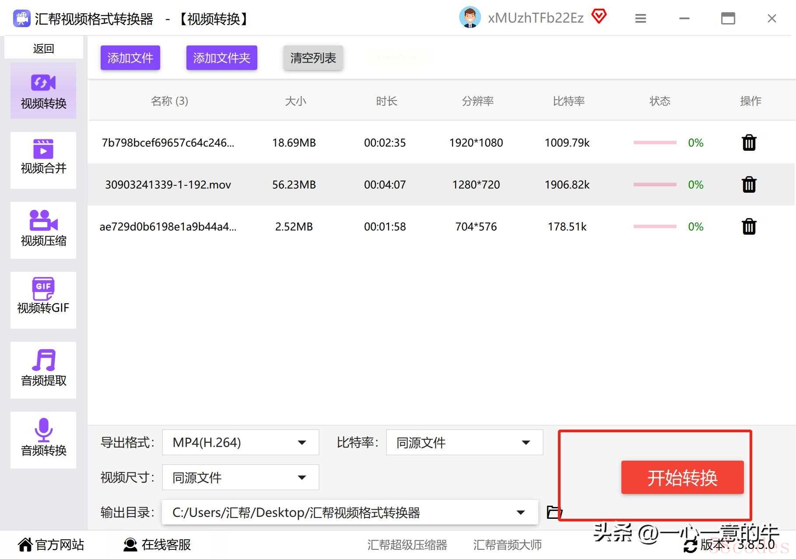Browse output folder with the folder icon

(x=554, y=512)
